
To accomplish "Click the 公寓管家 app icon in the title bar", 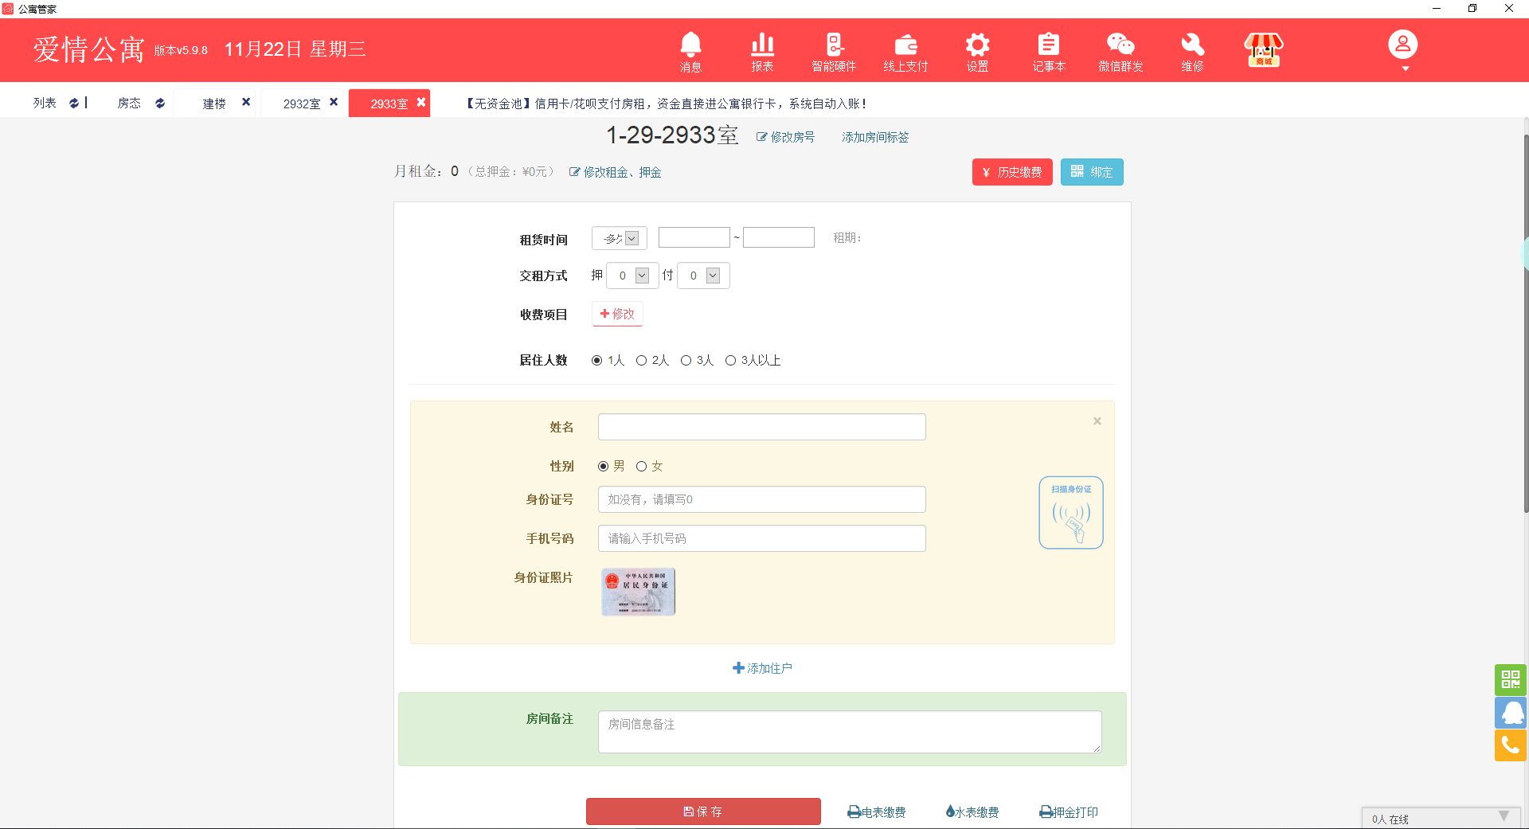I will (8, 9).
